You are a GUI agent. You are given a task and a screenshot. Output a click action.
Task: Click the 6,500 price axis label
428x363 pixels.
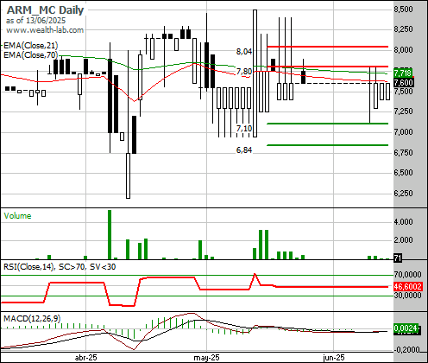[x=403, y=173]
